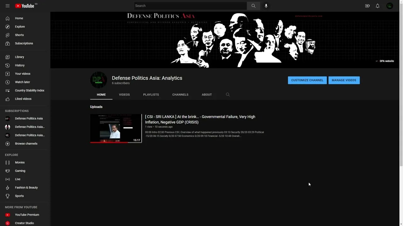
Task: Open DPA website link on banner
Action: 385,61
